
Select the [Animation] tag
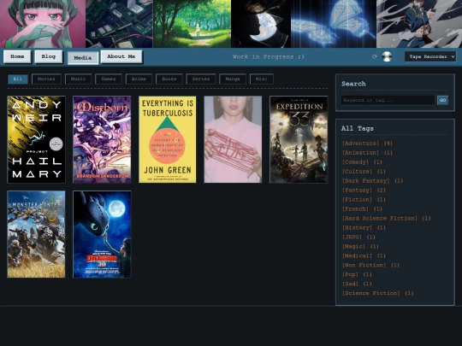click(360, 153)
